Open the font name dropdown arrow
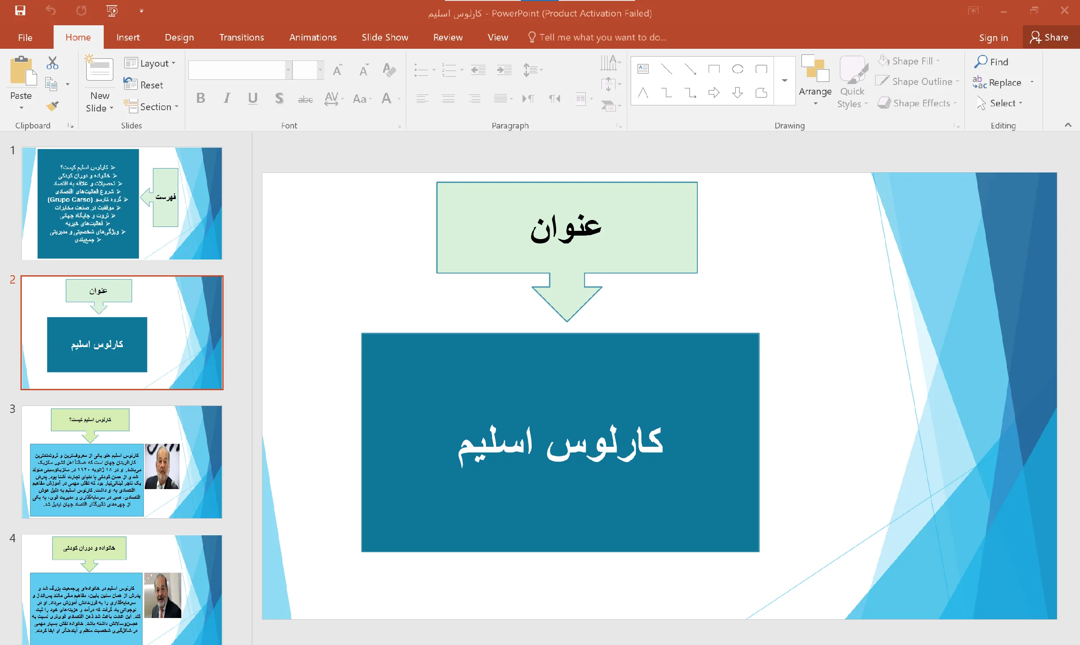Image resolution: width=1080 pixels, height=645 pixels. click(288, 70)
